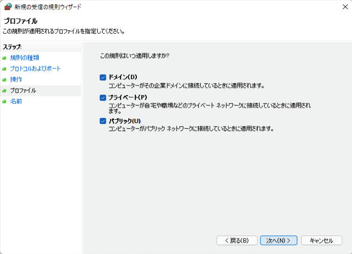
Task: Click the firewall wizard title bar icon
Action: pos(8,7)
